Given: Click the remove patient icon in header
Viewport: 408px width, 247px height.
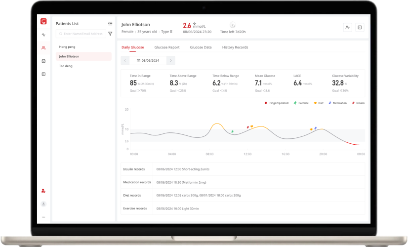Looking at the screenshot, I should [x=348, y=28].
